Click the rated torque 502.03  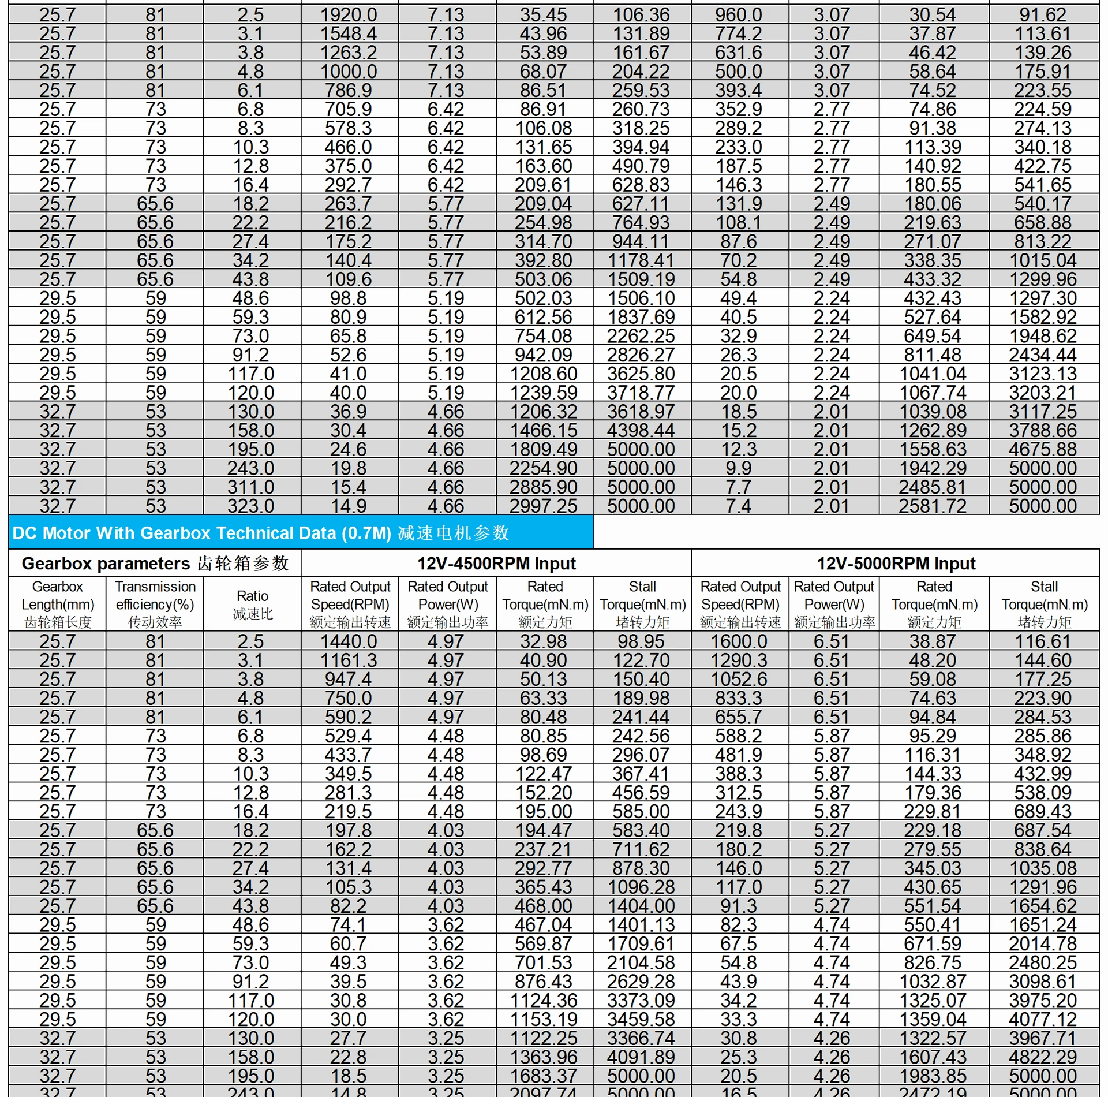[x=544, y=298]
